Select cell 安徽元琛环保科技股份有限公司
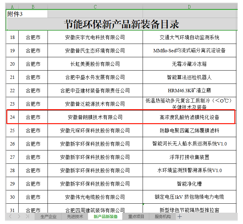The width and height of the screenshot is (243, 224). (x=95, y=130)
